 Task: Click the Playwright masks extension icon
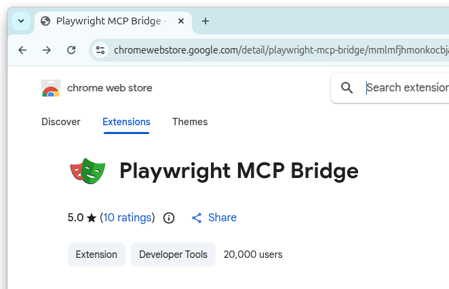tap(87, 171)
